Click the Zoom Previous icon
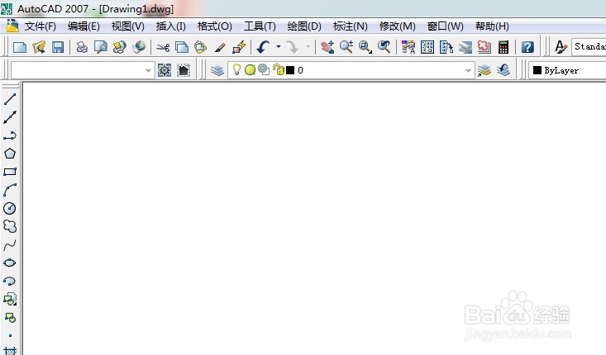 (x=384, y=47)
